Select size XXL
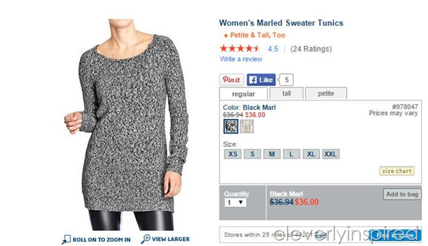428x246 pixels. coord(330,154)
